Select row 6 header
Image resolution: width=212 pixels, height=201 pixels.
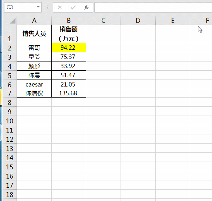click(10, 84)
